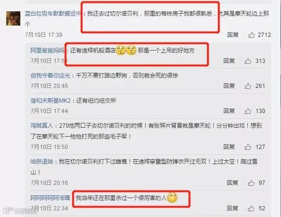Open 蓝白垃圾车默默搬运中 user profile
281x217 pixels.
point(53,14)
